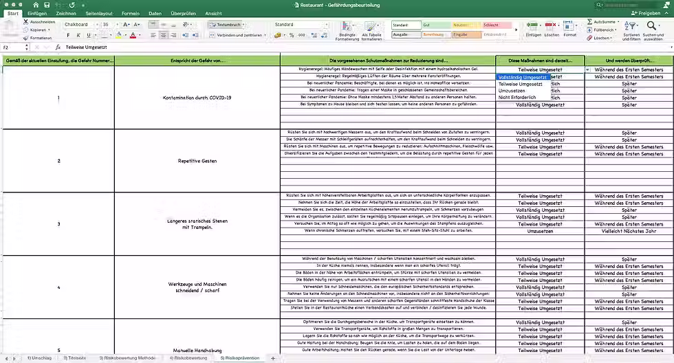Click the Freigeben share button

pyautogui.click(x=646, y=13)
